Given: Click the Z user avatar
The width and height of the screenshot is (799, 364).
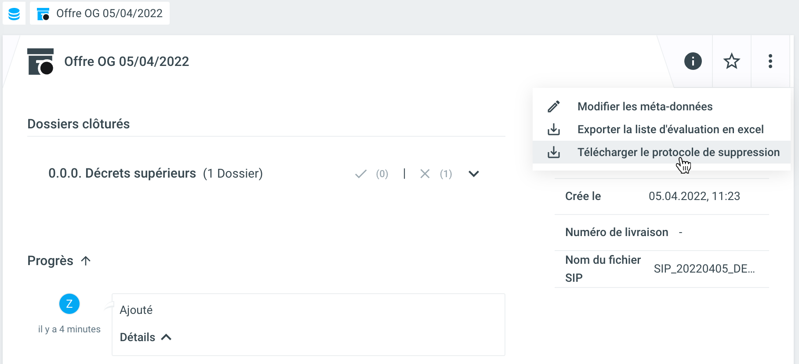Looking at the screenshot, I should pos(69,304).
